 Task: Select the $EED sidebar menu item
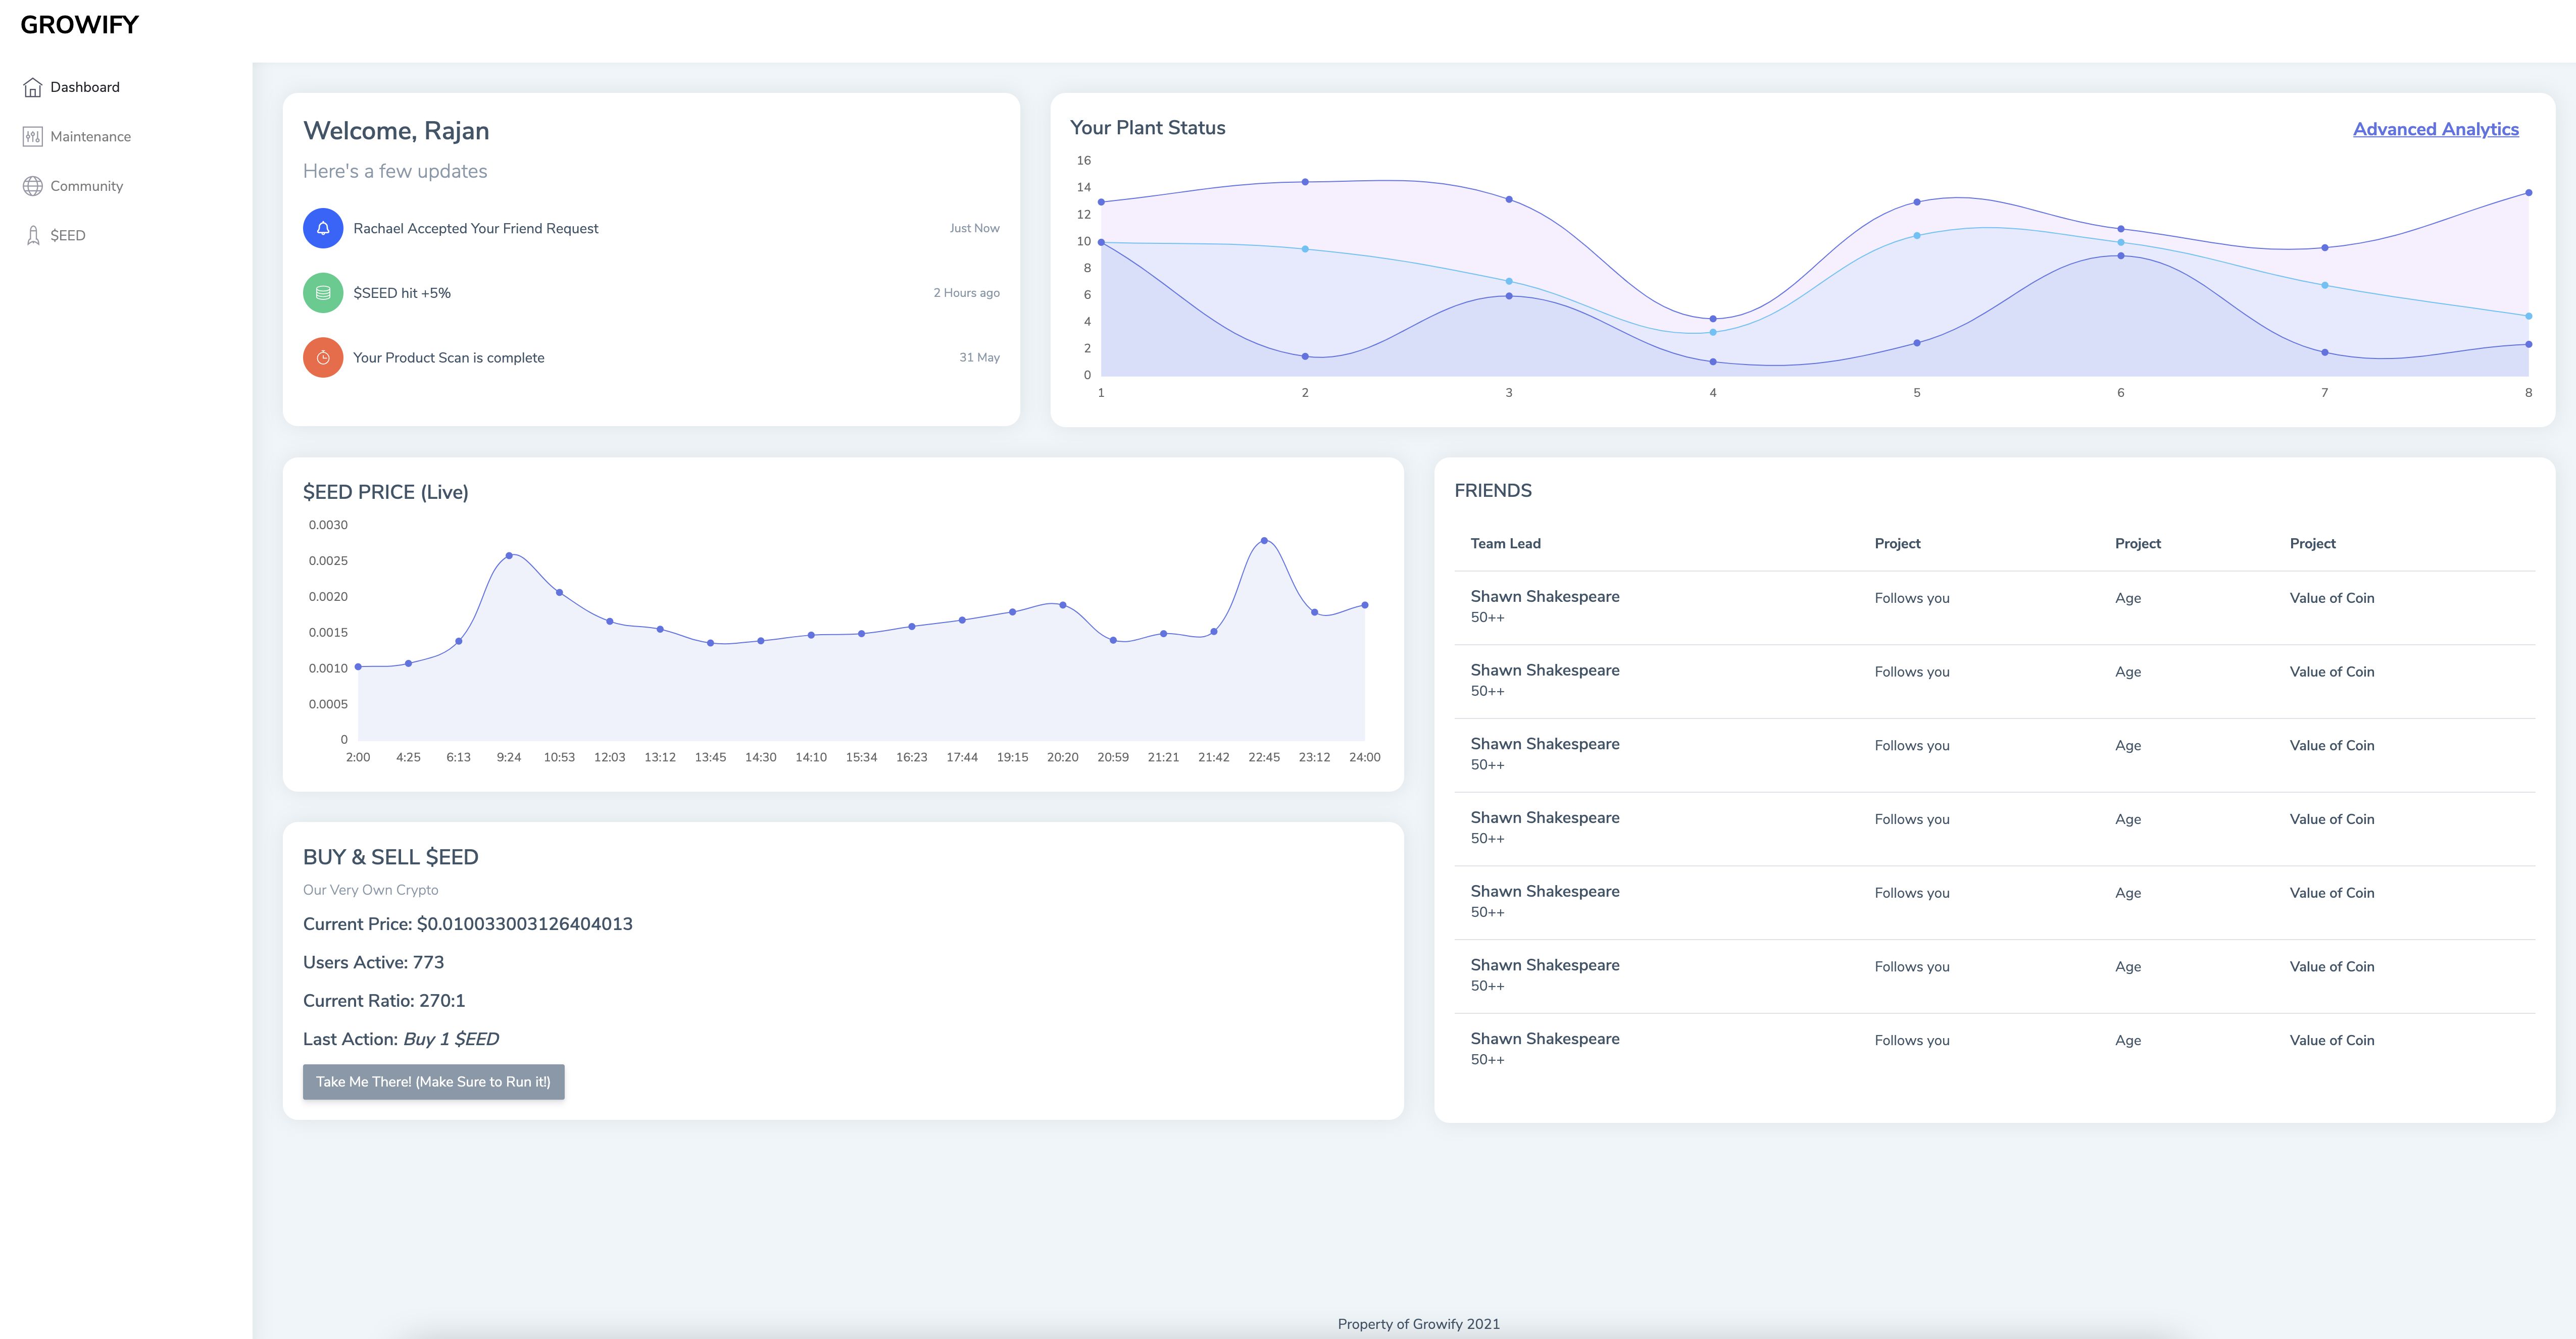[68, 236]
